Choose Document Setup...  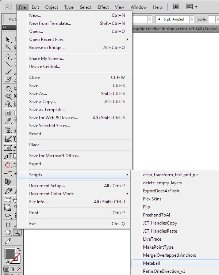pyautogui.click(x=75, y=186)
